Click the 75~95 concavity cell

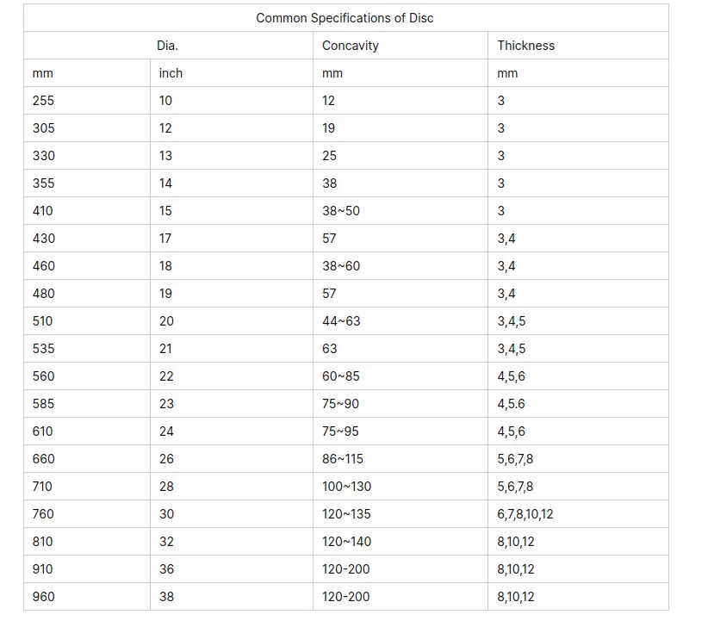tap(341, 431)
